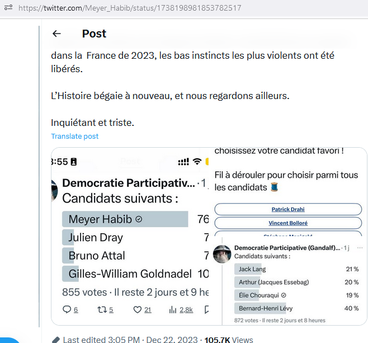Click the 'Democratie Participativ...' account name
Screen dimensions: 368x343
pos(129,183)
